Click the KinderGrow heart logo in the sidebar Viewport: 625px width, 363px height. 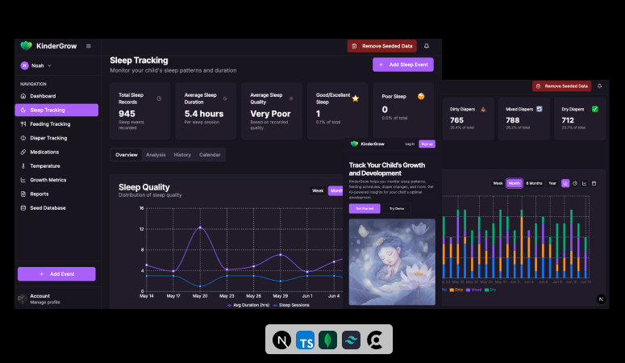(26, 46)
